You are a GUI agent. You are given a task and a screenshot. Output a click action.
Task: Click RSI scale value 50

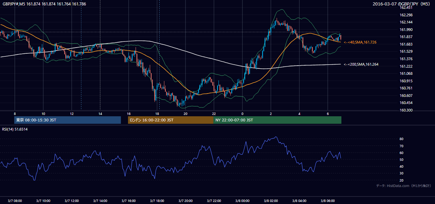(x=402, y=159)
